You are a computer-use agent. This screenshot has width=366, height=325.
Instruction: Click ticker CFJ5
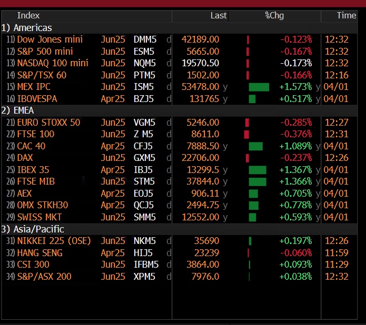tap(143, 146)
